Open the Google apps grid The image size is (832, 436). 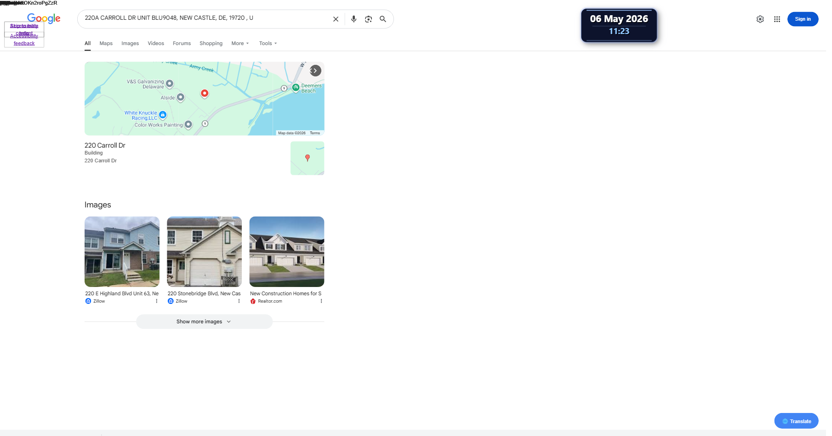click(777, 19)
